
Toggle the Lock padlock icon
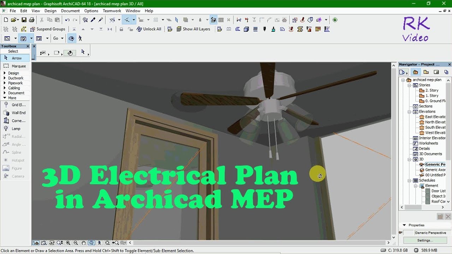tap(121, 29)
